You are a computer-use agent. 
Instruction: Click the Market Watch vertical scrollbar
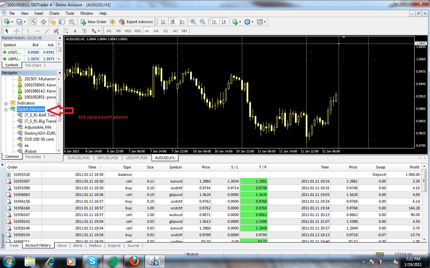coord(59,52)
